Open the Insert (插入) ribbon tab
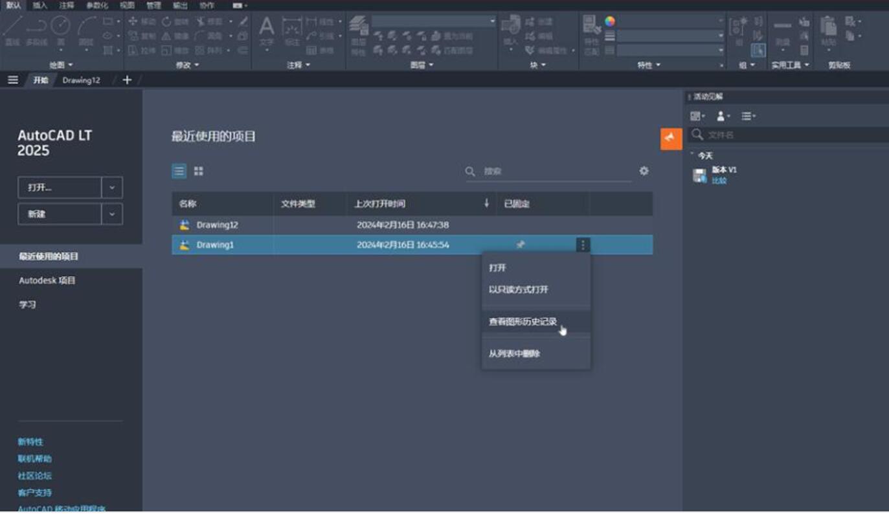889x514 pixels. [x=40, y=5]
